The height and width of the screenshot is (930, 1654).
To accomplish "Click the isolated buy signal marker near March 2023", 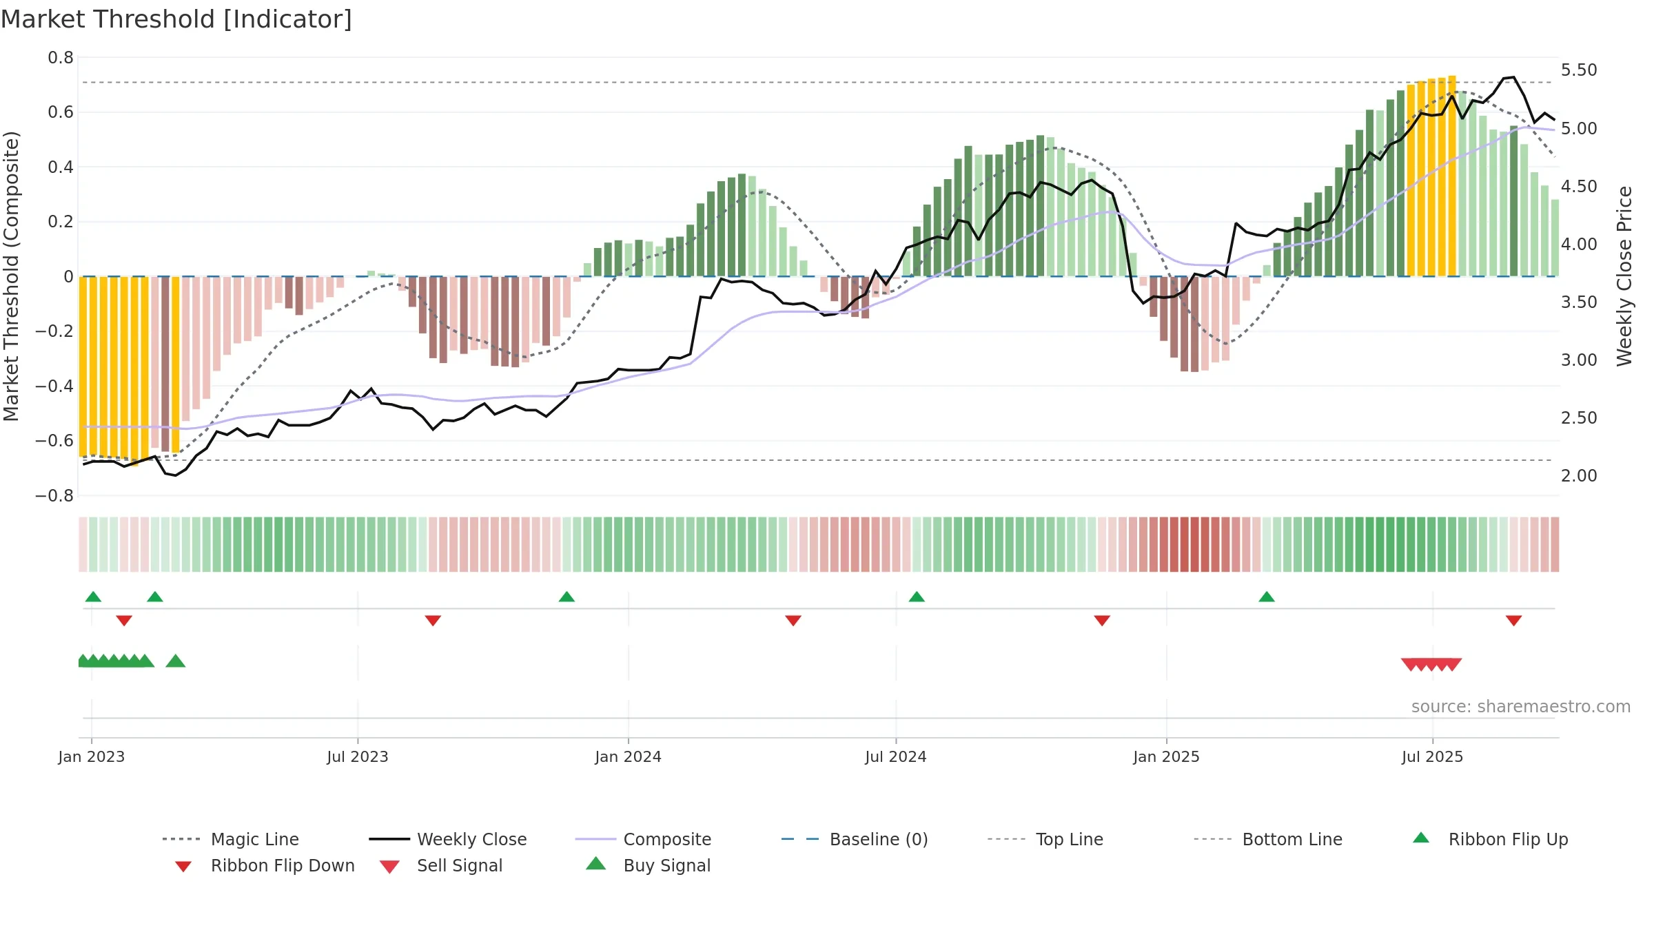I will 176,661.
